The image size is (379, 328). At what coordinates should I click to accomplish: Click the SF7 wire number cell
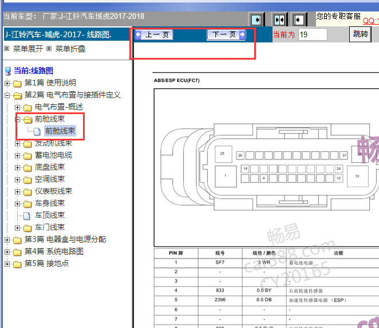[220, 263]
